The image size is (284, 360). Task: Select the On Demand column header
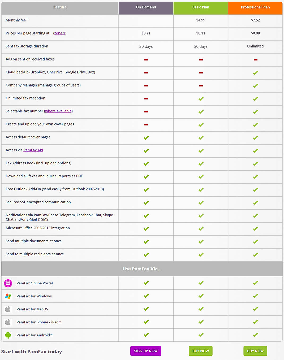click(146, 7)
